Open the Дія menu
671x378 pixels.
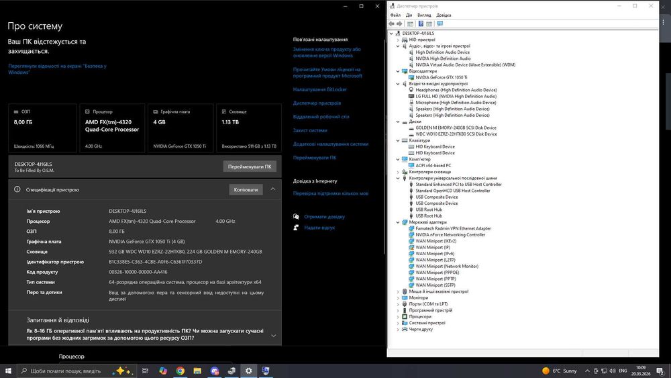[409, 15]
